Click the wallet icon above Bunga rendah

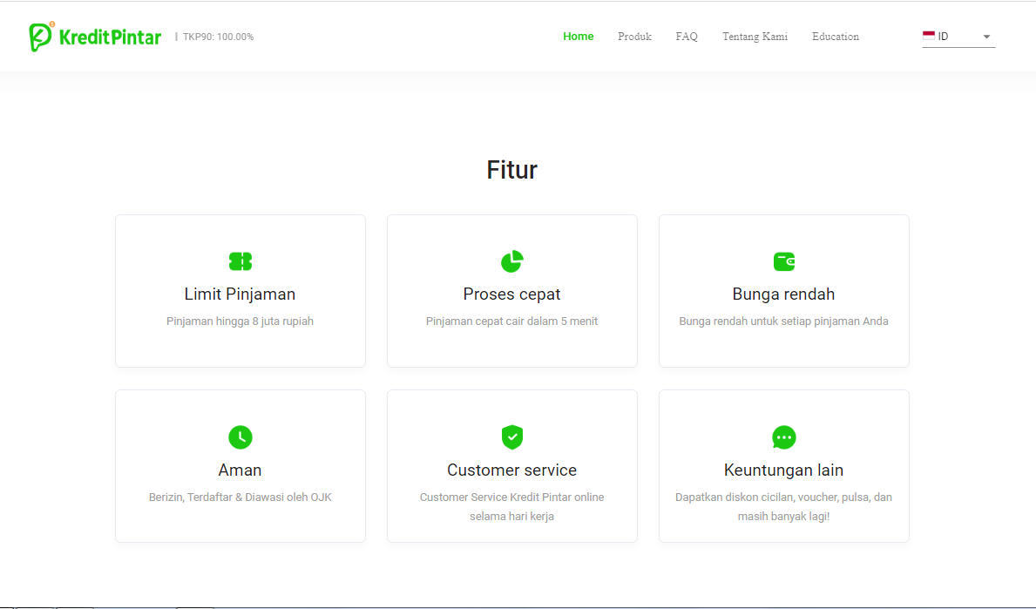[783, 261]
